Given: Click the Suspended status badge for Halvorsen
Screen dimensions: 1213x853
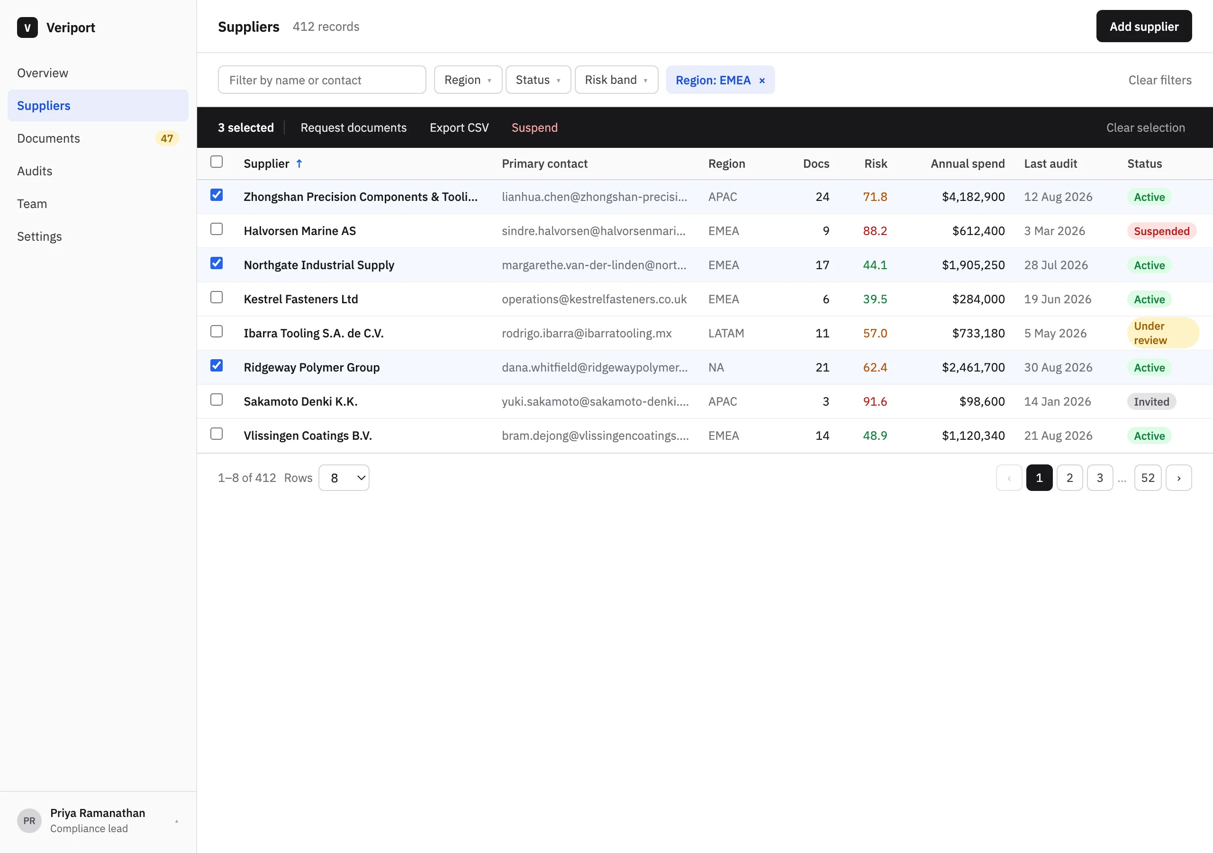Looking at the screenshot, I should [x=1161, y=231].
